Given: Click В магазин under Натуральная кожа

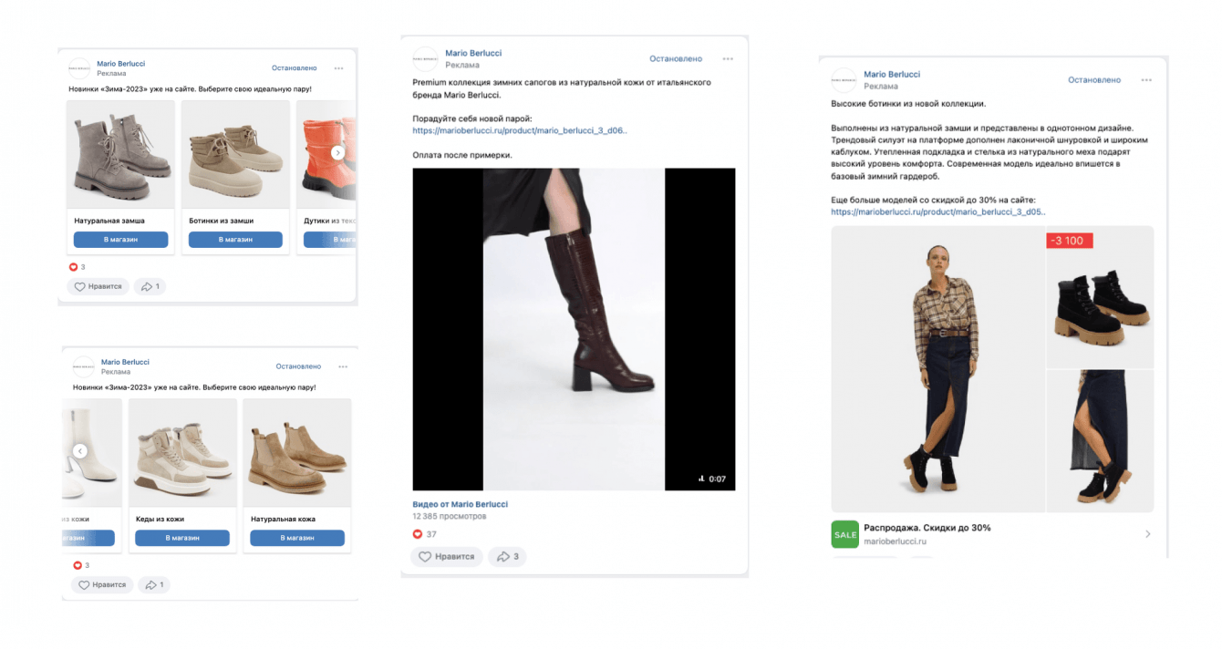Looking at the screenshot, I should (297, 538).
